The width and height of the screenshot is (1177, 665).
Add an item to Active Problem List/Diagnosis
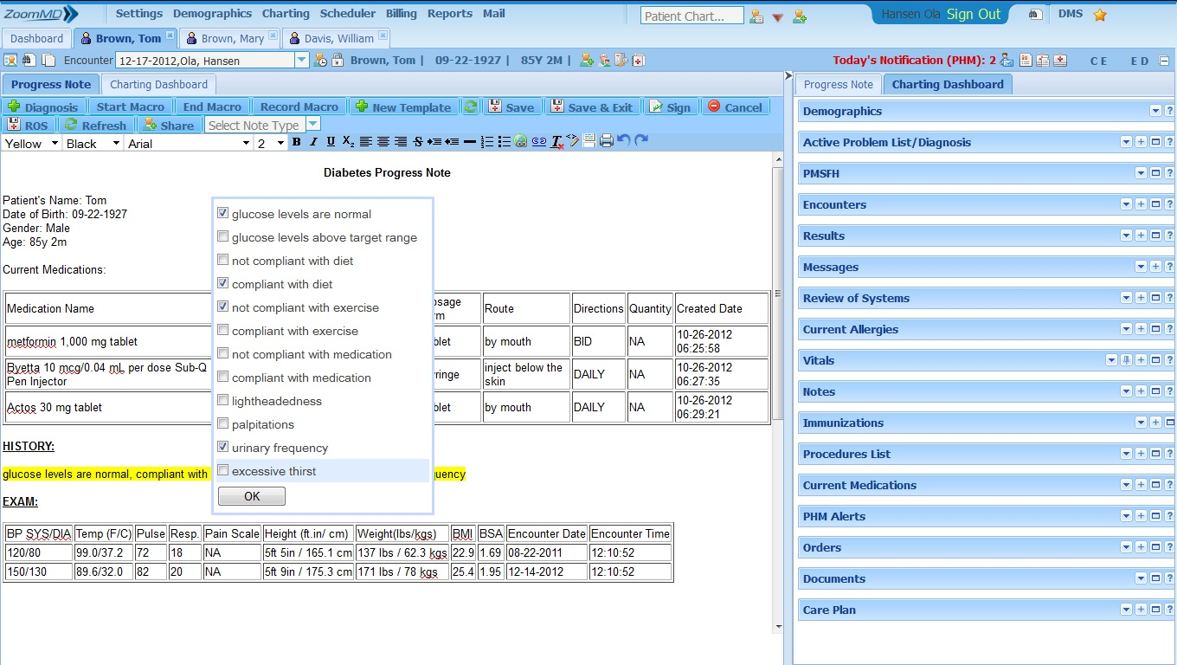click(x=1141, y=142)
